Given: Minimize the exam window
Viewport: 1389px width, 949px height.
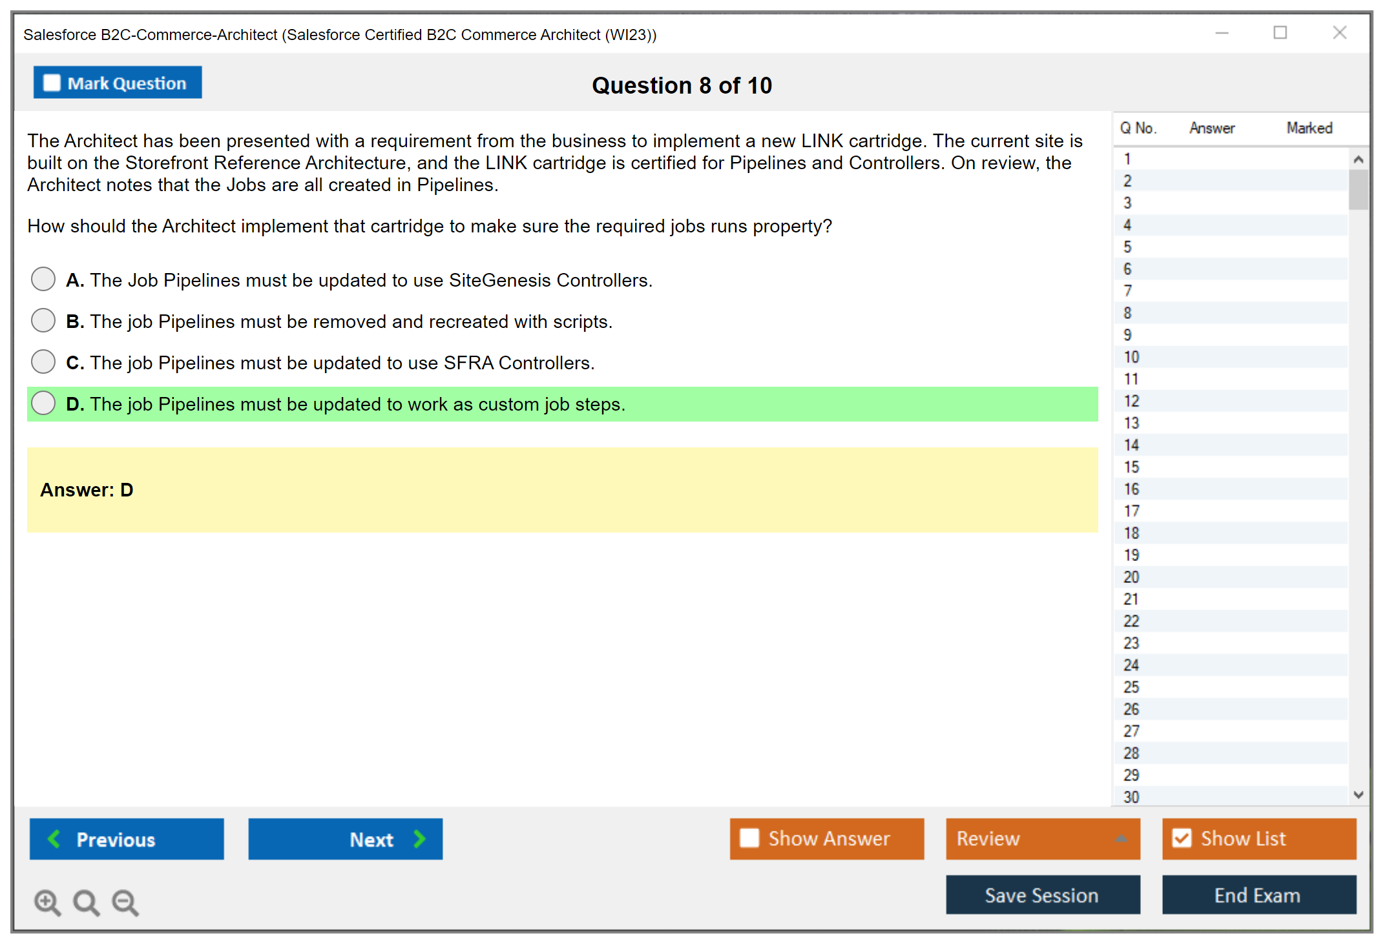Looking at the screenshot, I should pyautogui.click(x=1222, y=33).
